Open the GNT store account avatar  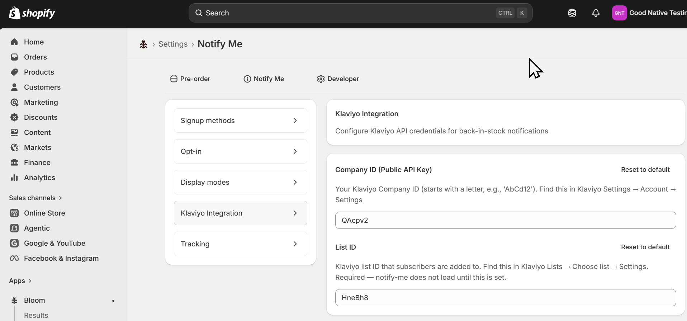[x=619, y=13]
